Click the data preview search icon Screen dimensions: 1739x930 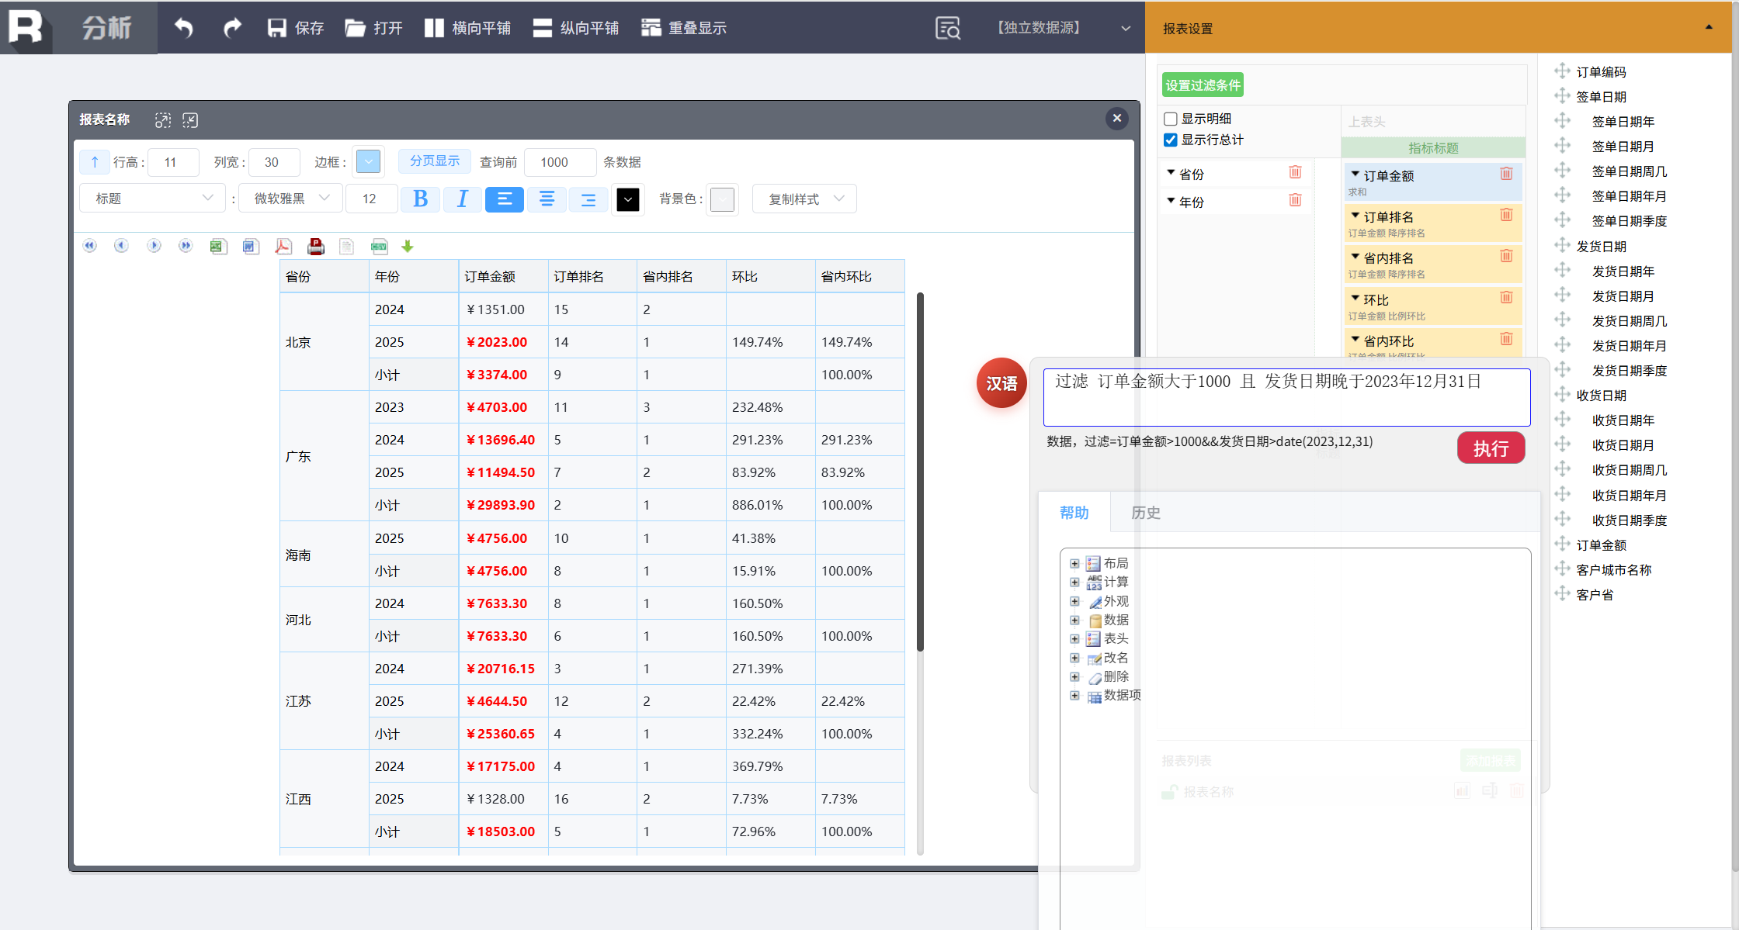pos(947,28)
